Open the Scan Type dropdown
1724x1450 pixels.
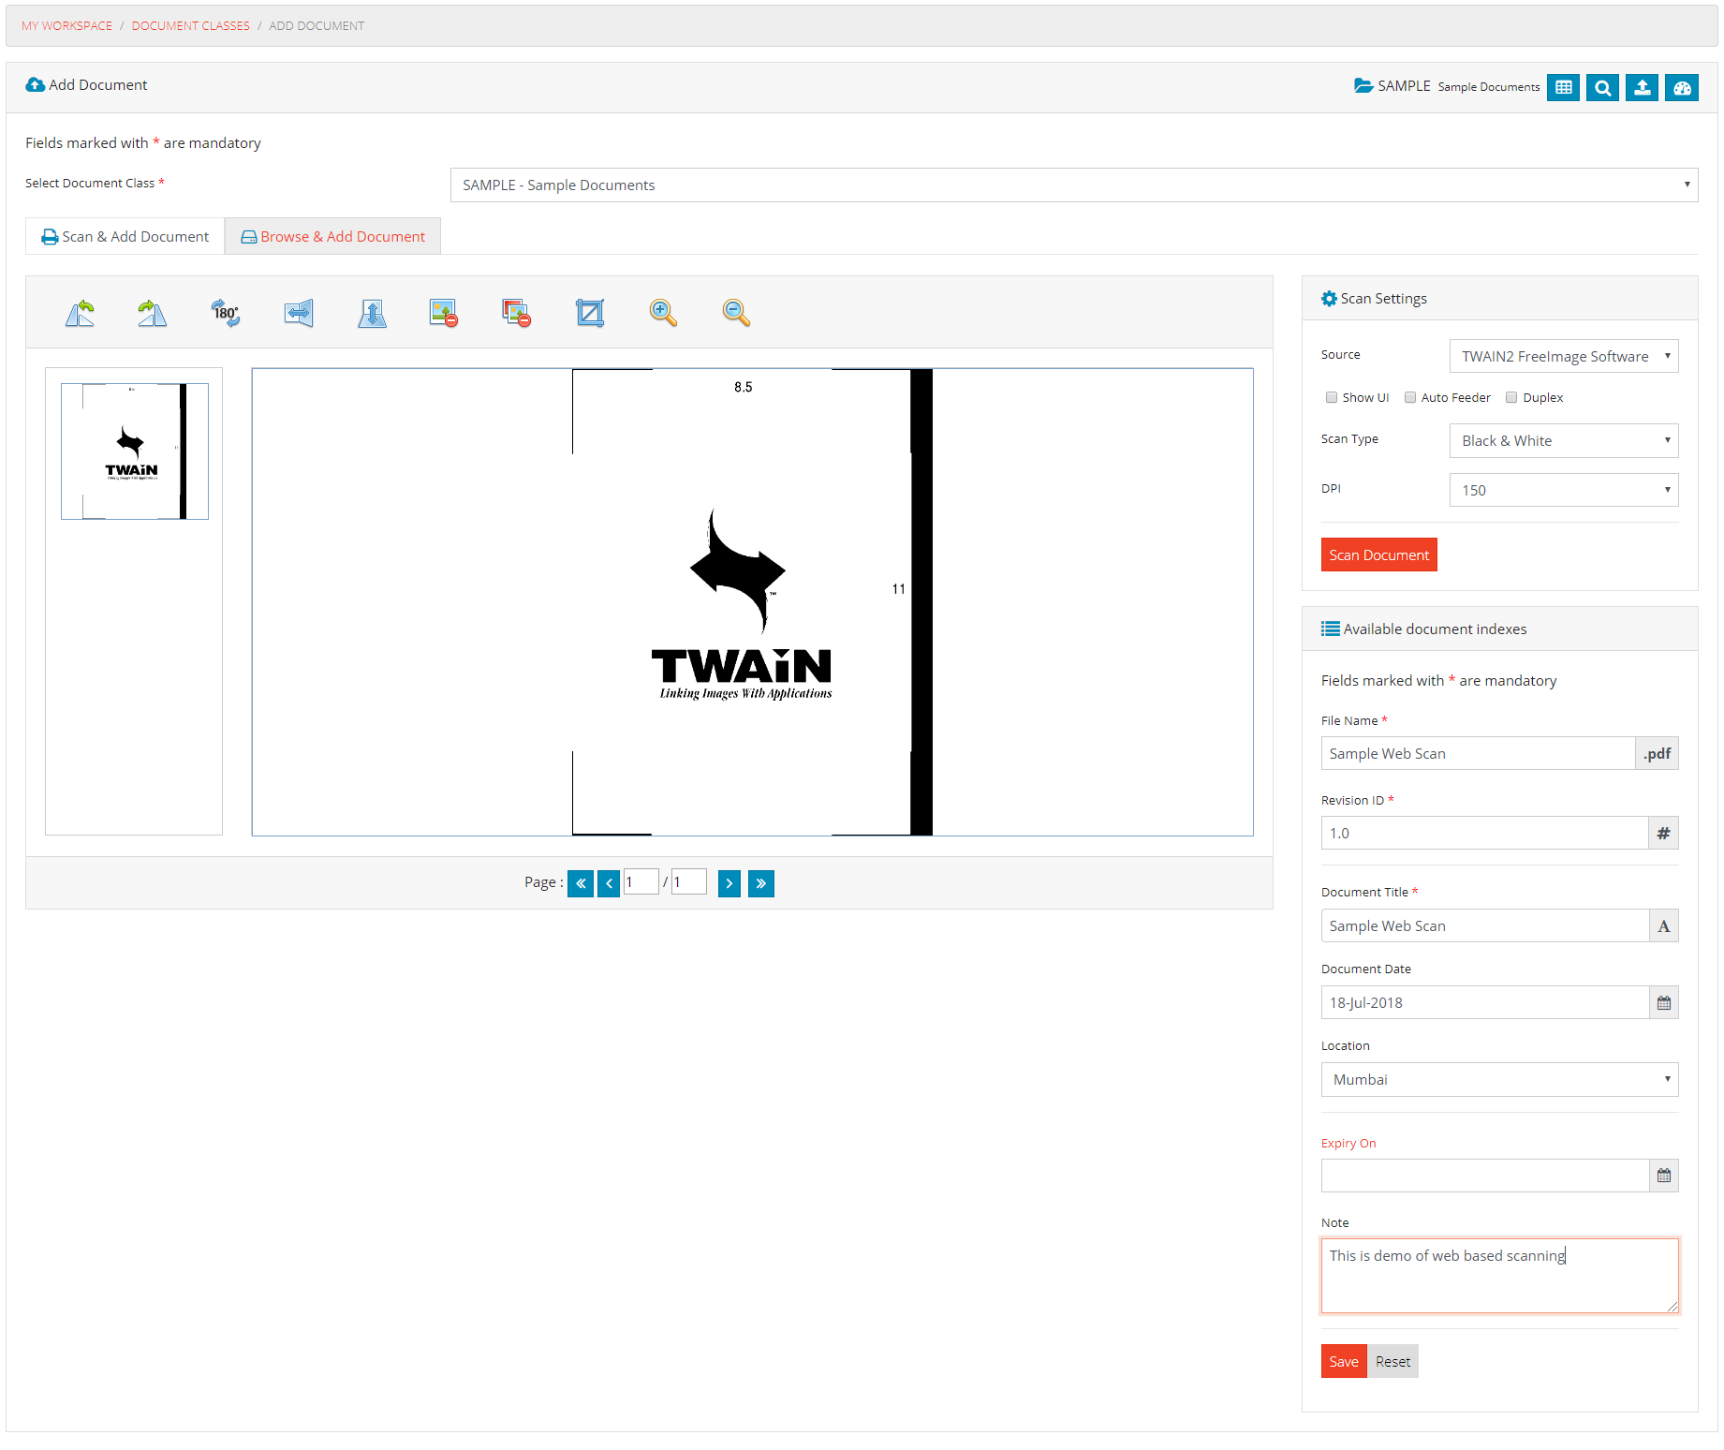point(1564,440)
